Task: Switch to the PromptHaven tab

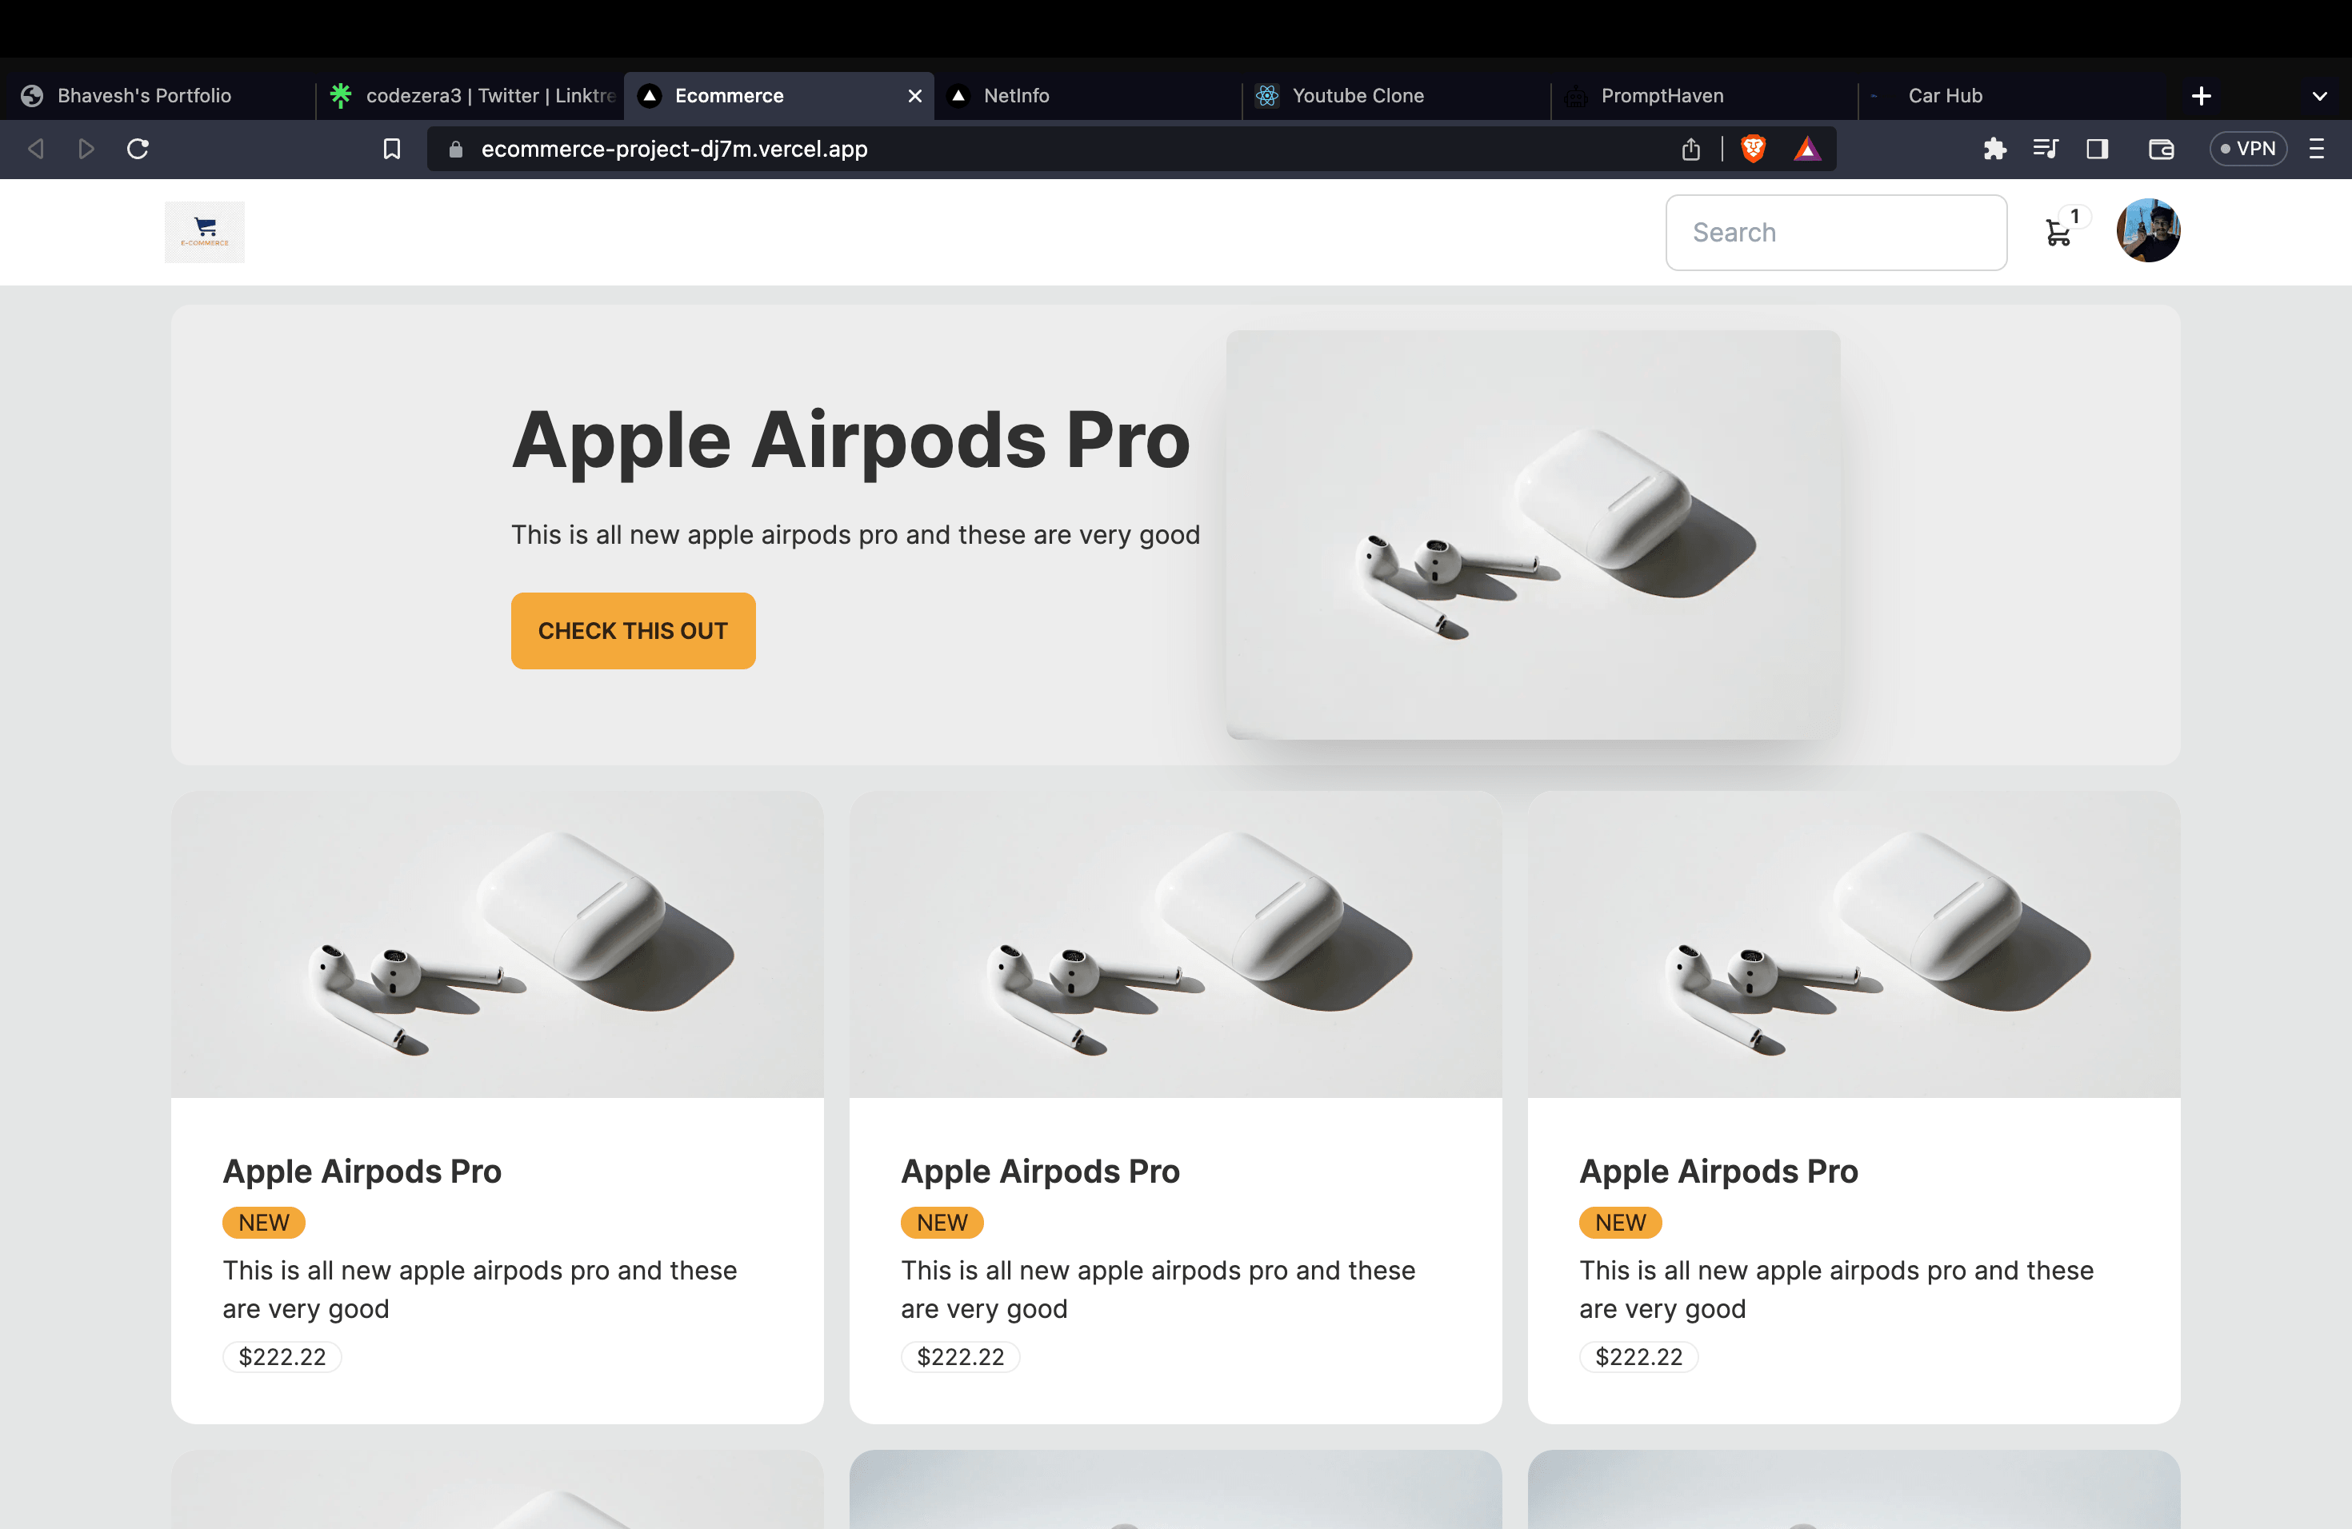Action: (1705, 96)
